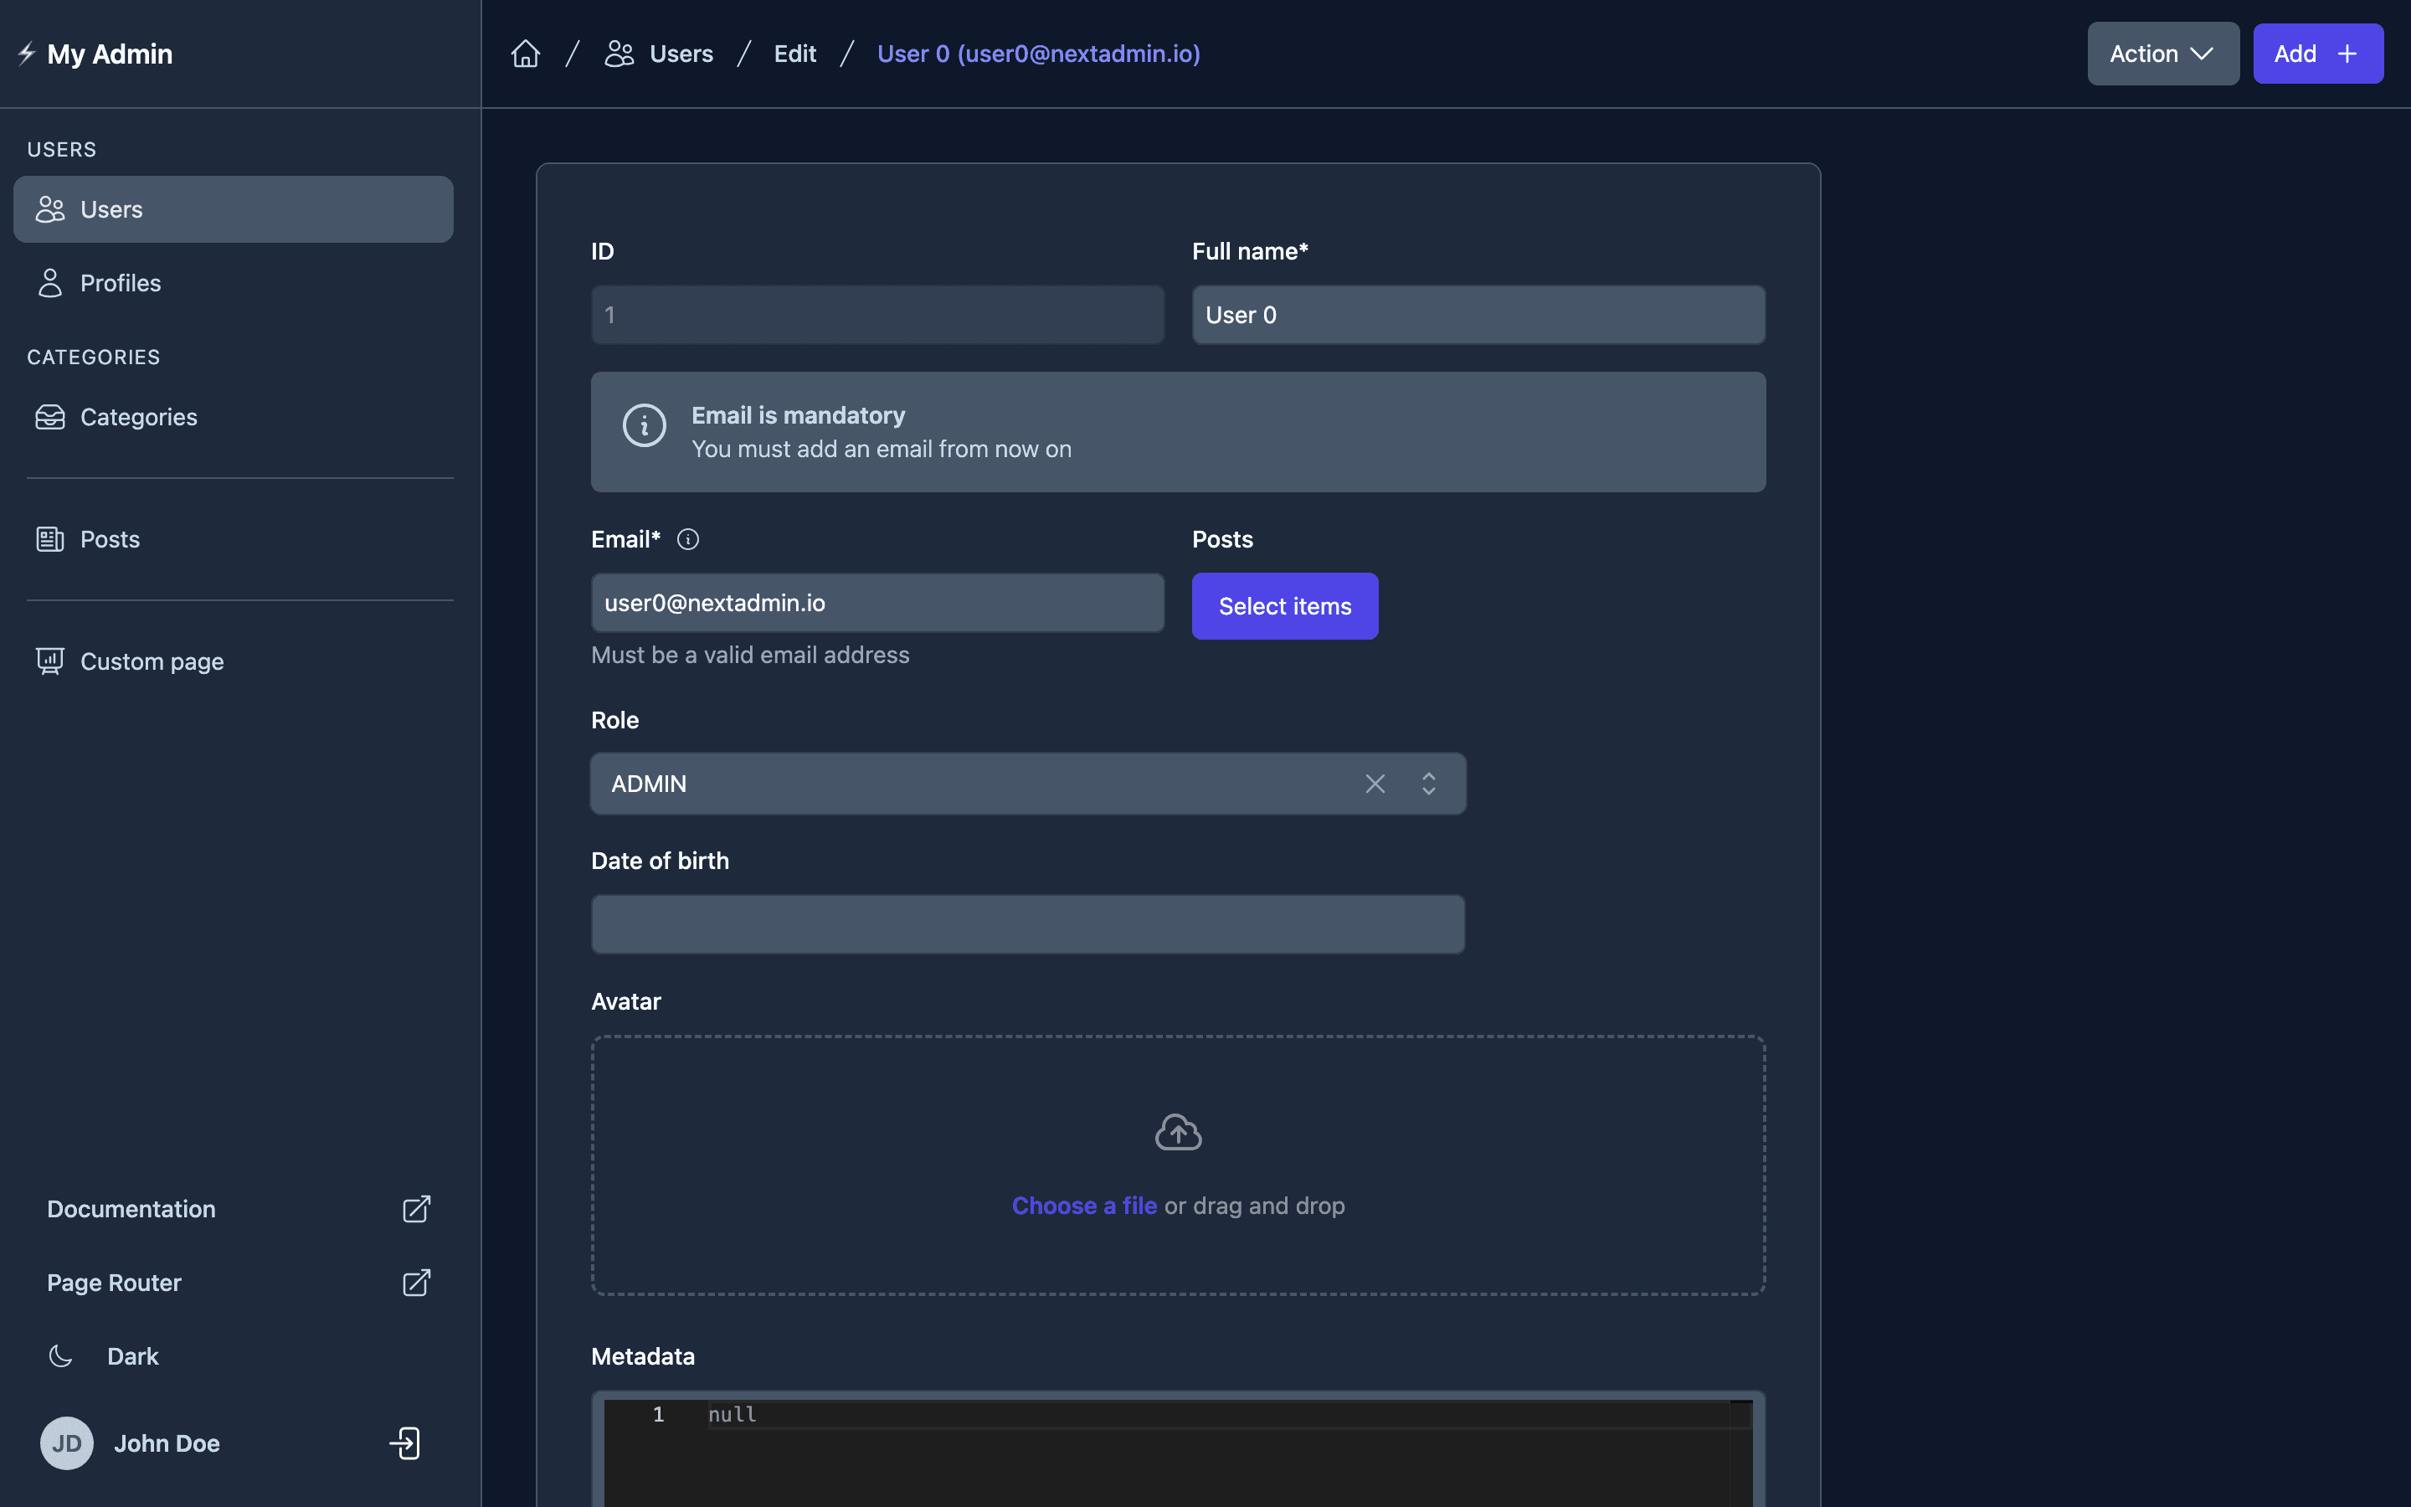Click the info icon in Email is mandatory alert
The image size is (2411, 1507).
[645, 427]
